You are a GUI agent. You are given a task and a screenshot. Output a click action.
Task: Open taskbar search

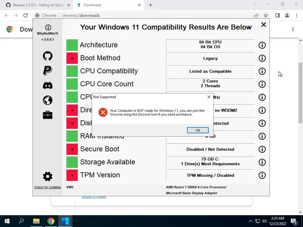tap(21, 221)
